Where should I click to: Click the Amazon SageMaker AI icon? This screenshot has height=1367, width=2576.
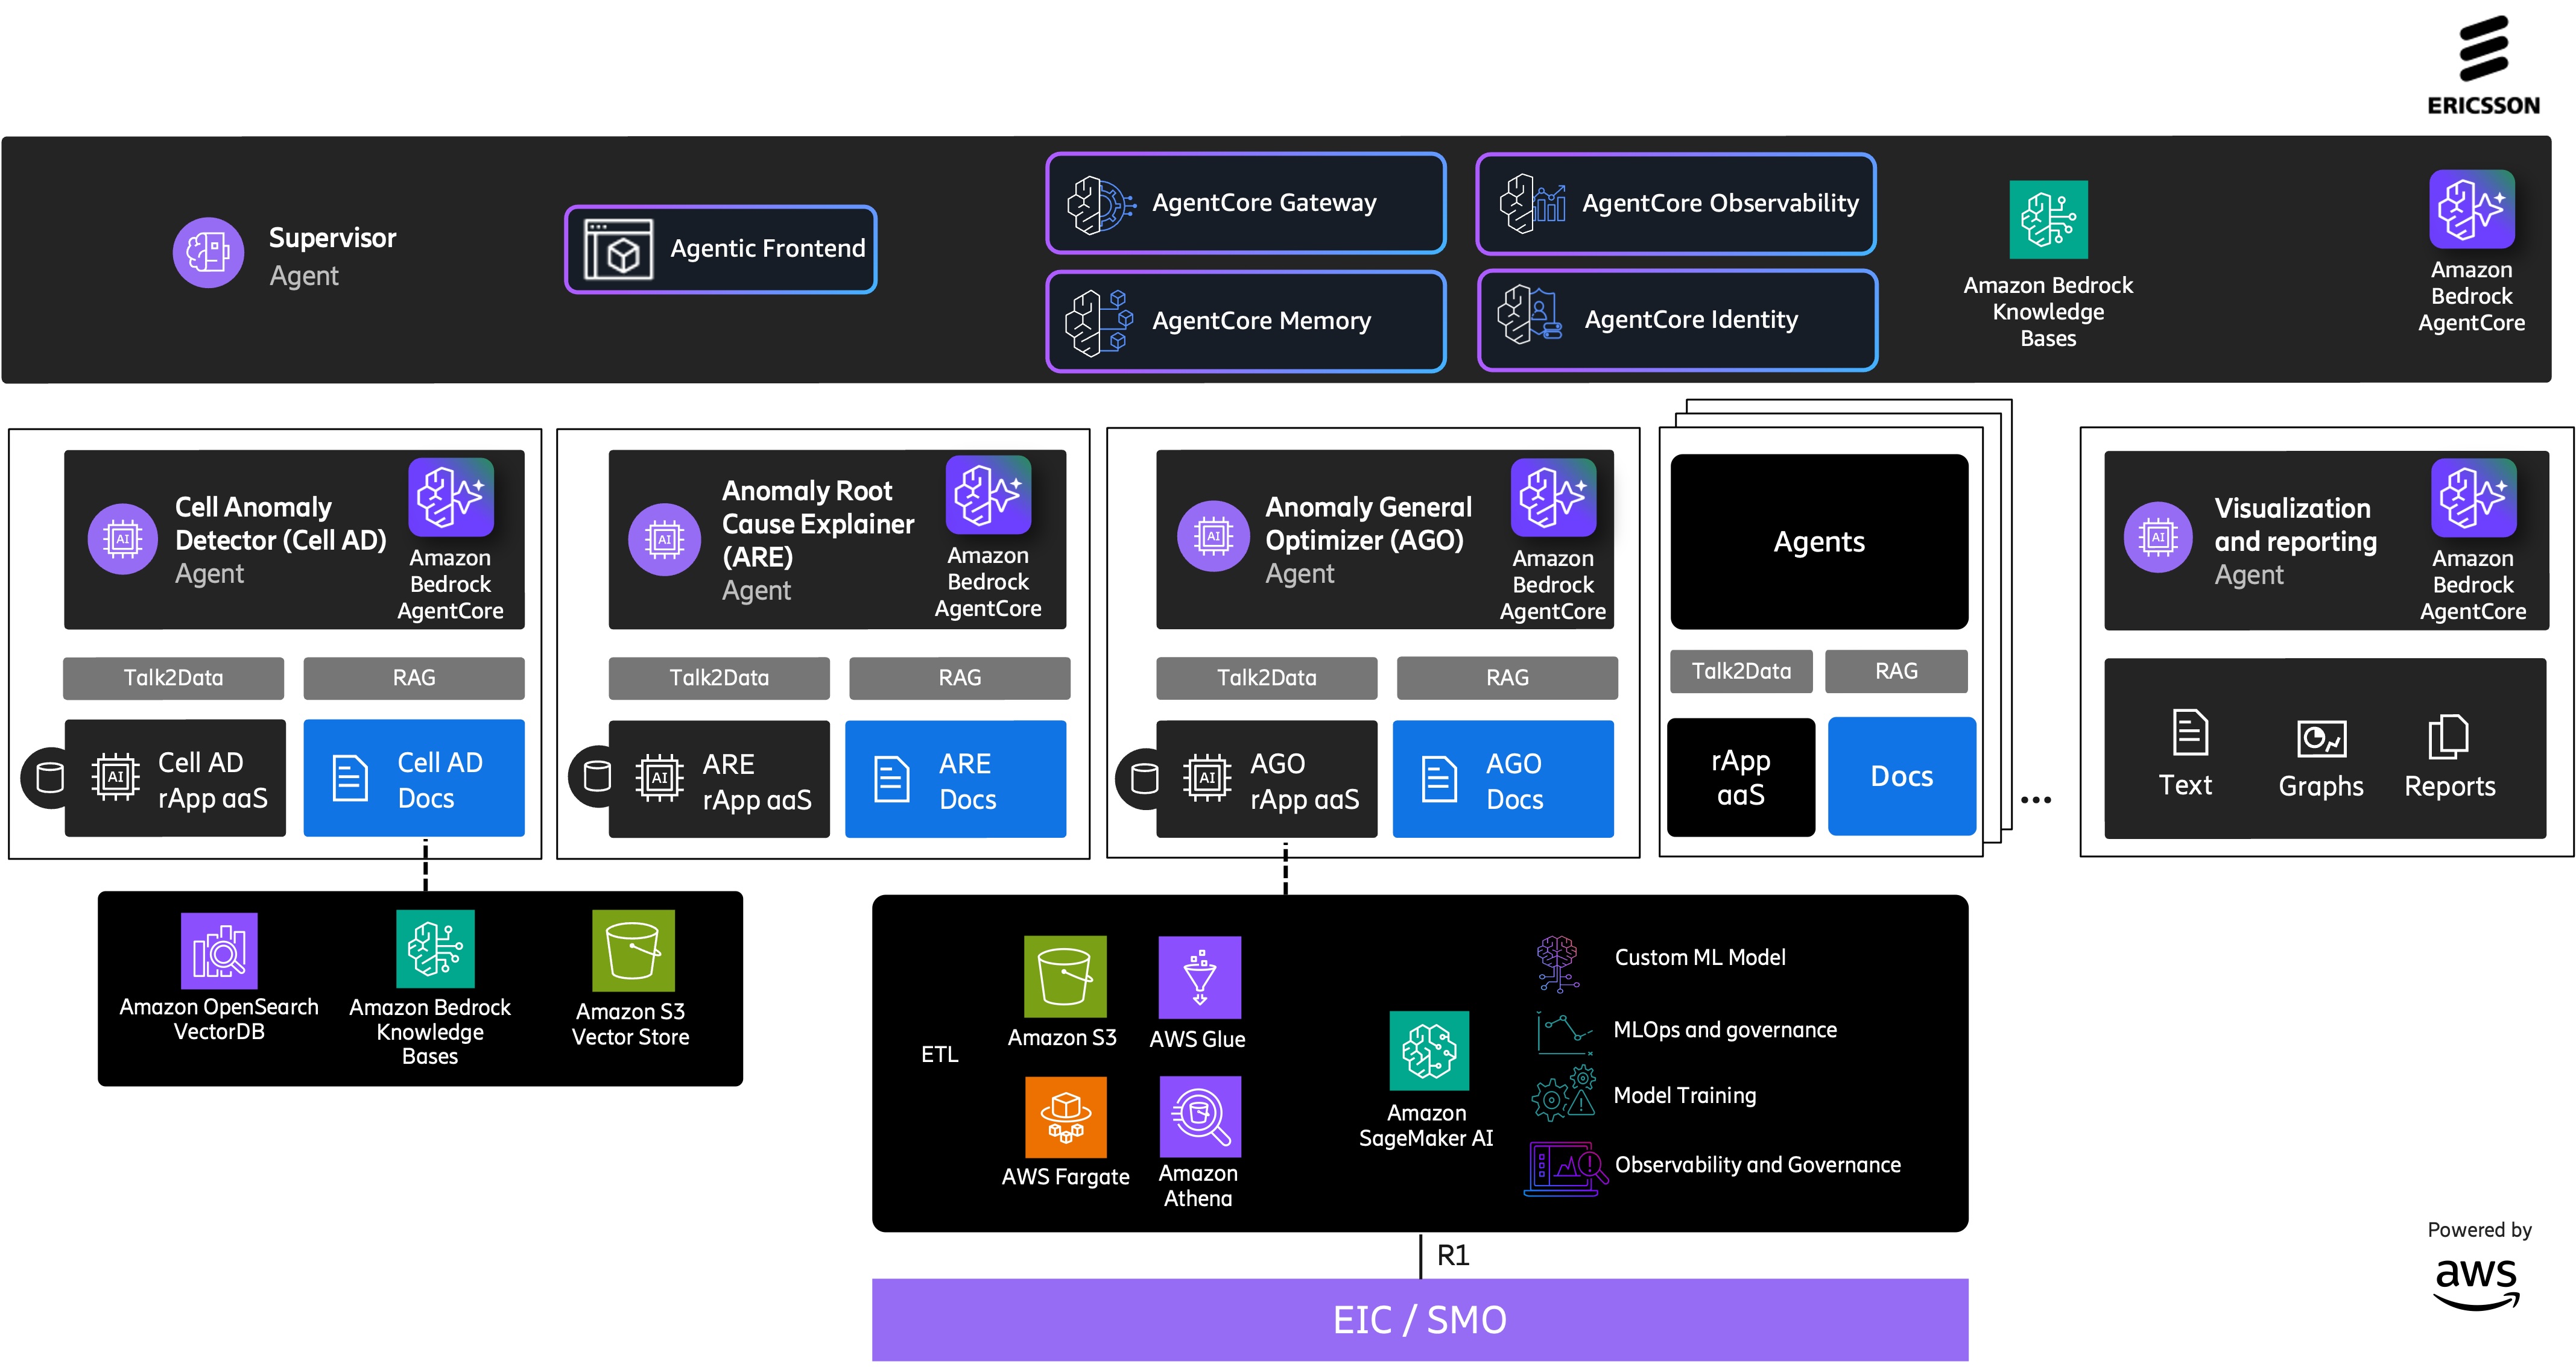pyautogui.click(x=1429, y=1050)
